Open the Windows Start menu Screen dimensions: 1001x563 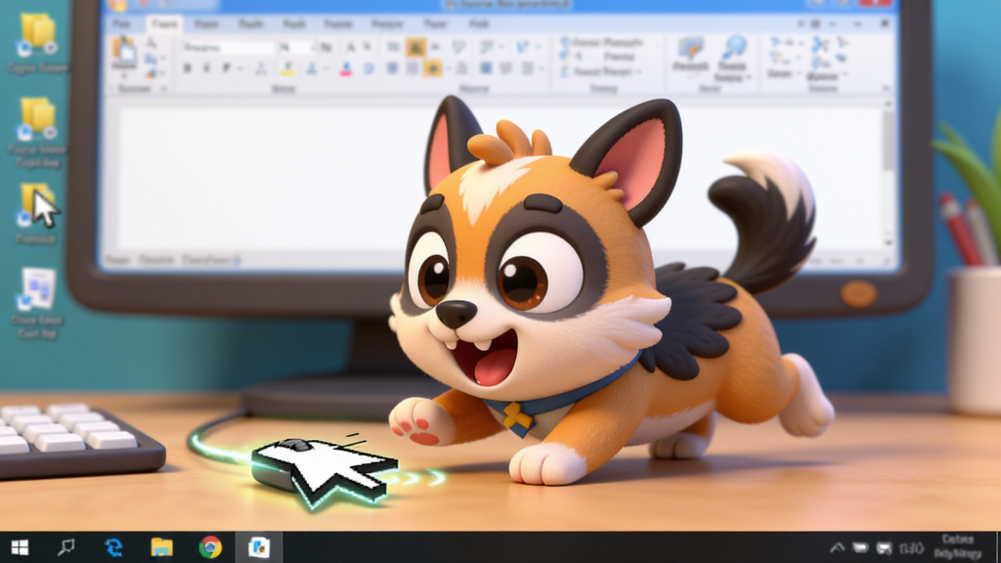click(x=20, y=547)
